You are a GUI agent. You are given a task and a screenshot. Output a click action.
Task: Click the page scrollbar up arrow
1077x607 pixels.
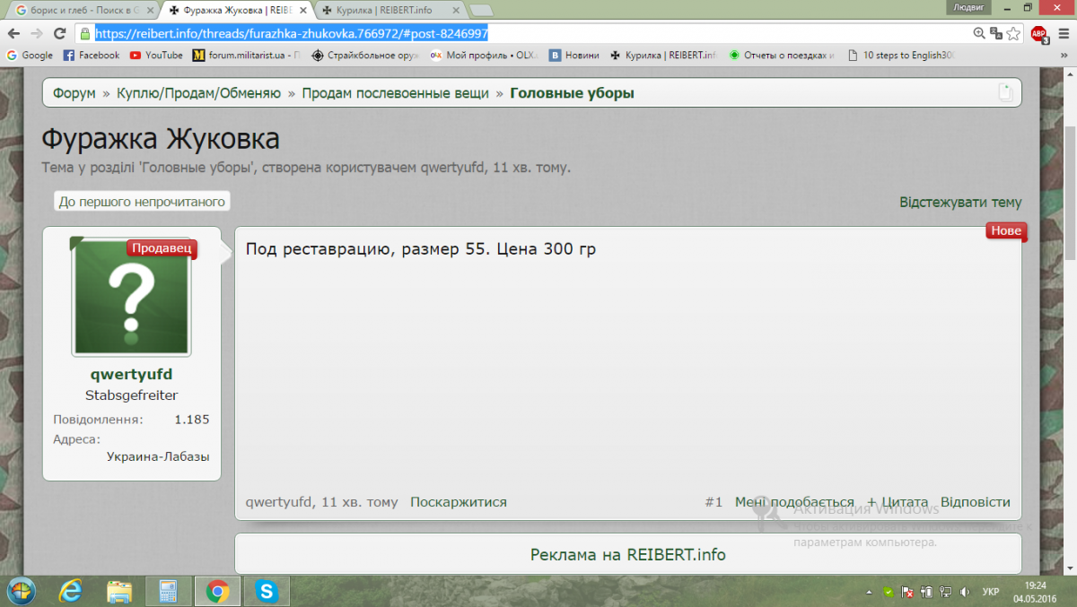tap(1070, 75)
